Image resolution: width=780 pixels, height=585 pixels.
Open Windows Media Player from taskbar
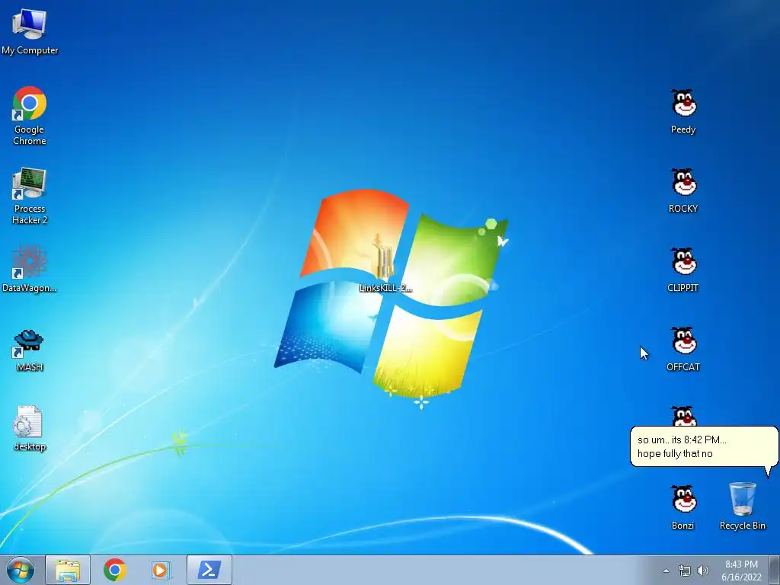click(x=161, y=570)
